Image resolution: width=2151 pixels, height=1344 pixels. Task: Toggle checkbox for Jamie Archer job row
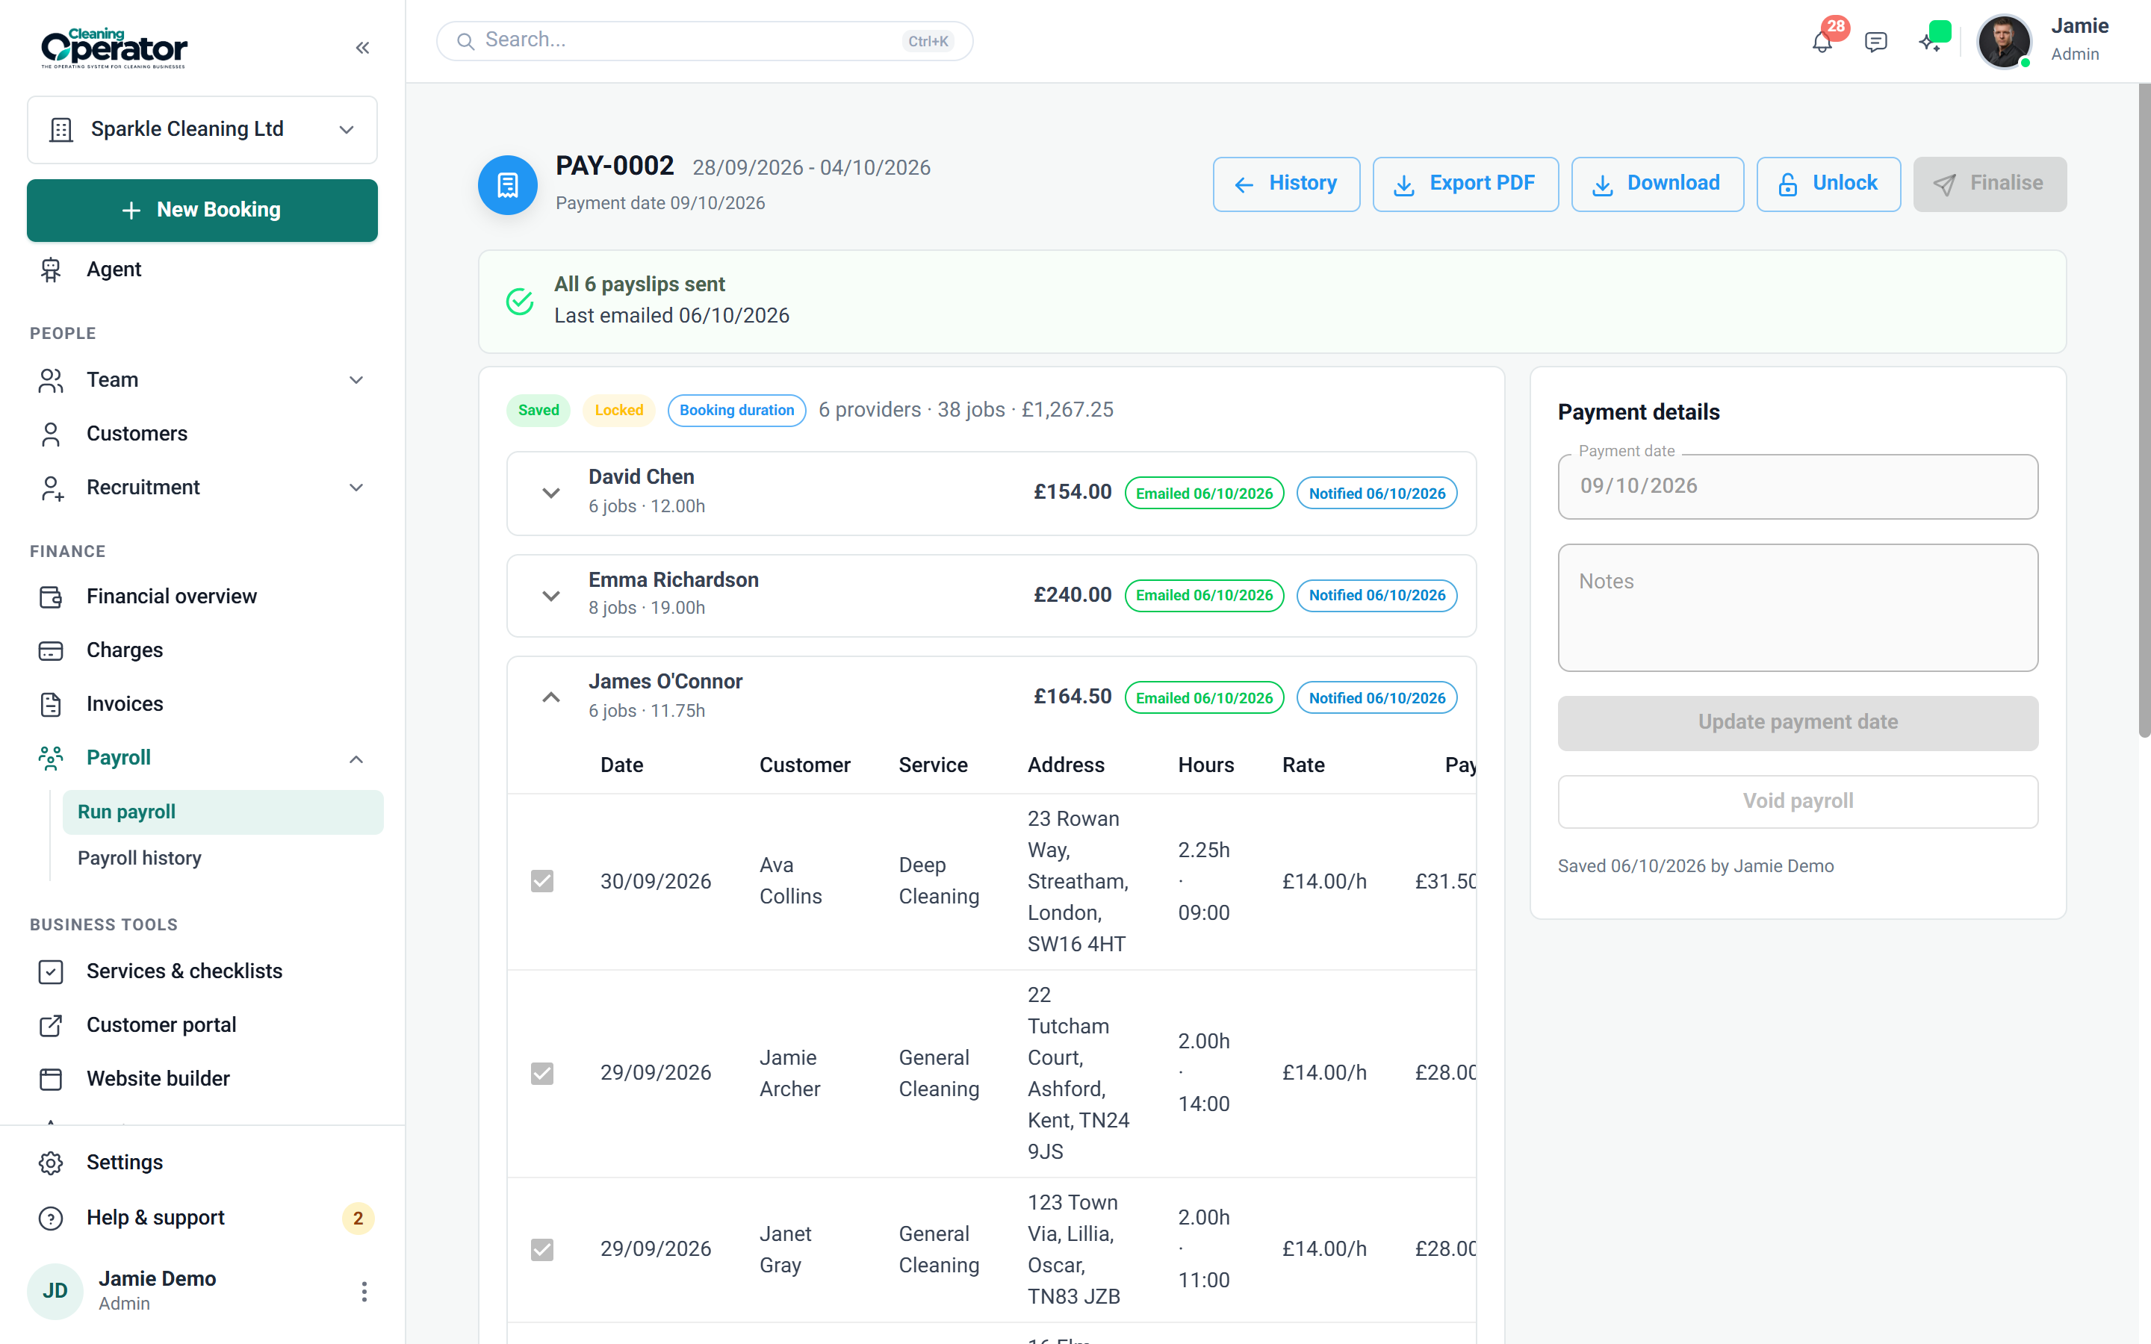tap(542, 1074)
